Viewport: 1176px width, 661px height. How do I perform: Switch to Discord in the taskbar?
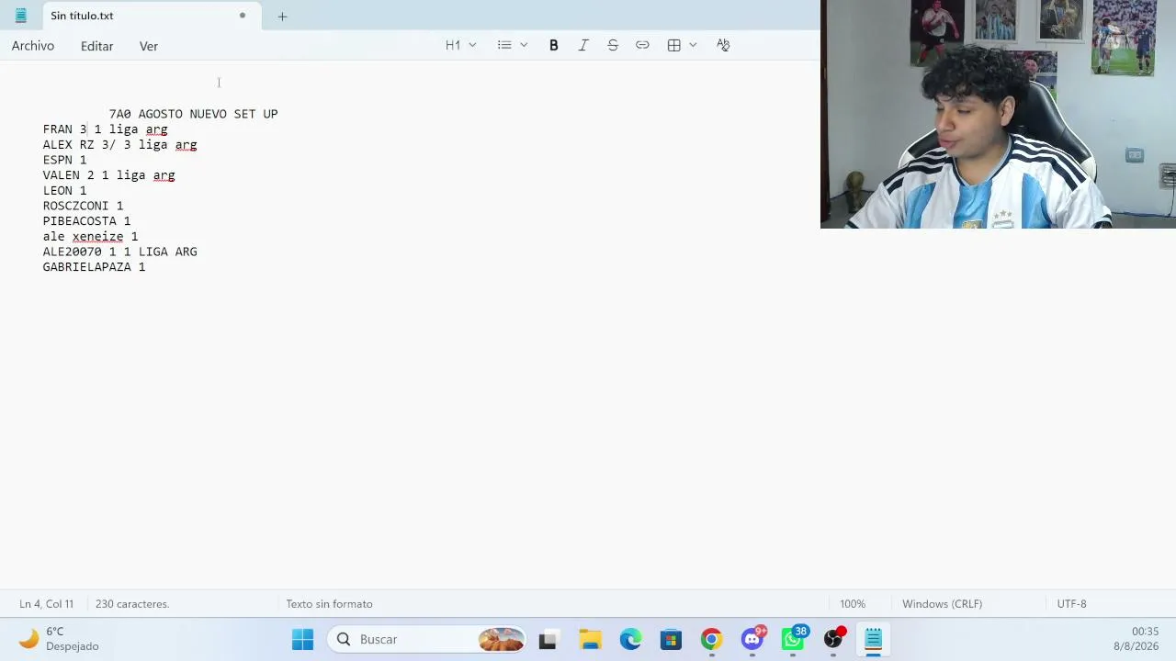[752, 639]
